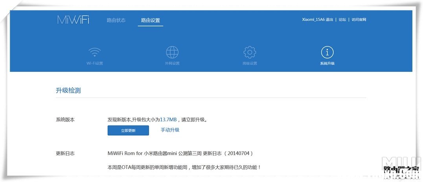Viewport: 423px width, 182px height.
Task: Click the 系统版本 label
Action: [x=65, y=120]
